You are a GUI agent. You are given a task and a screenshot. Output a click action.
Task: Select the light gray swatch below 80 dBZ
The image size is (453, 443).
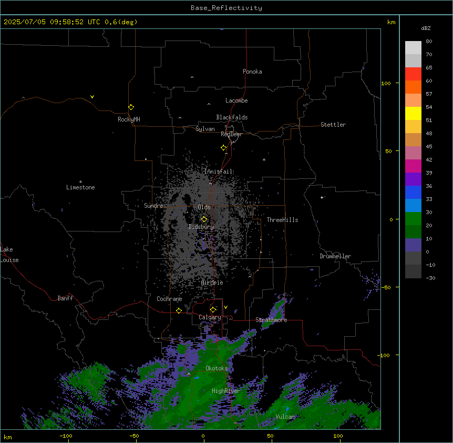tap(413, 48)
